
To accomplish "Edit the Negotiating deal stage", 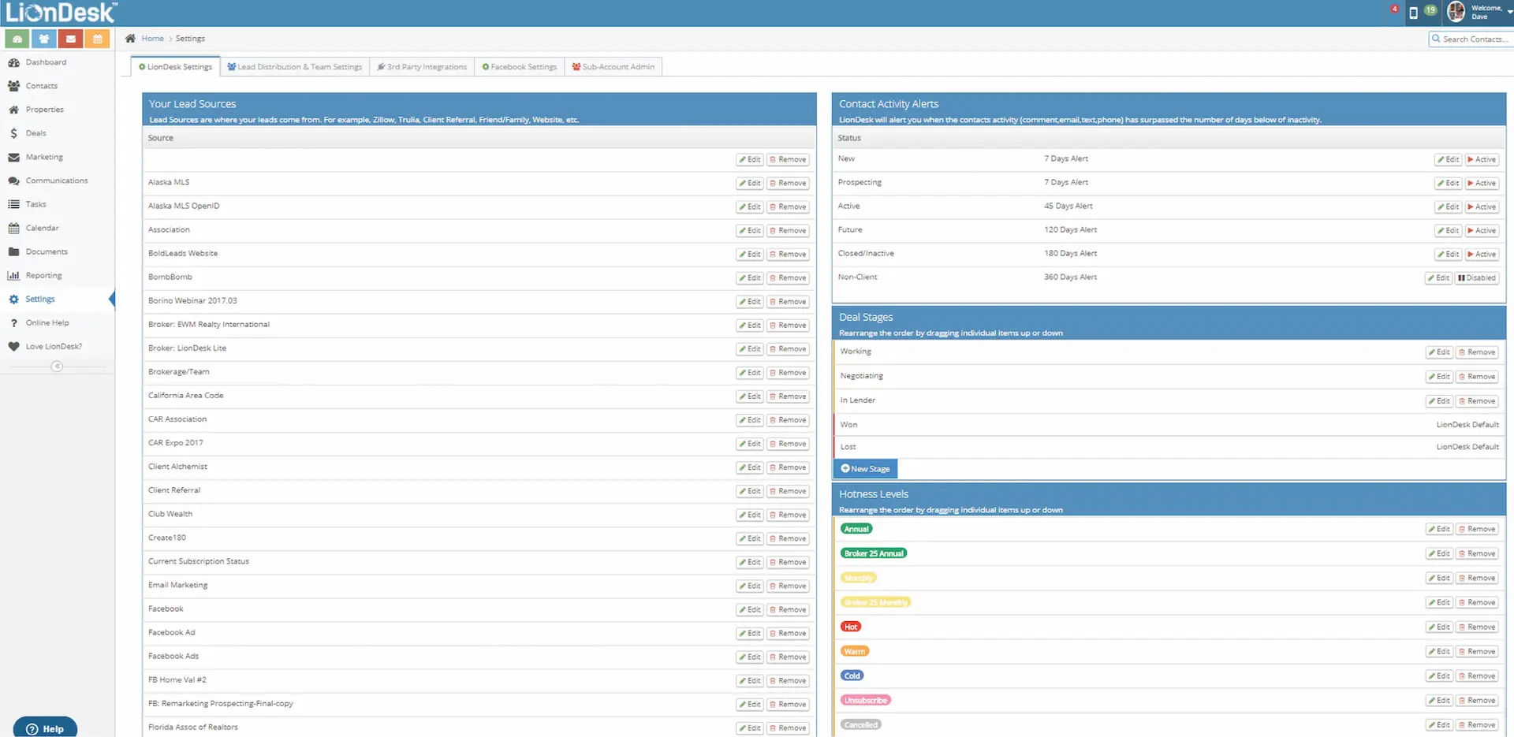I will pyautogui.click(x=1439, y=377).
